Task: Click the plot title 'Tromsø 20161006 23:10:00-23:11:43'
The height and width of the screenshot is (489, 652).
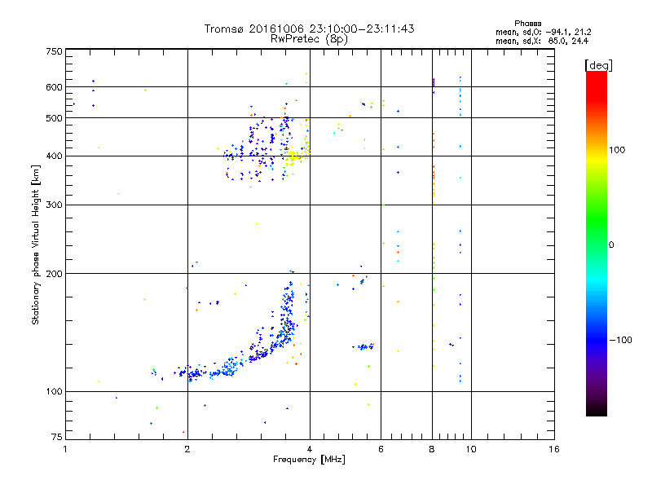Action: pos(309,29)
